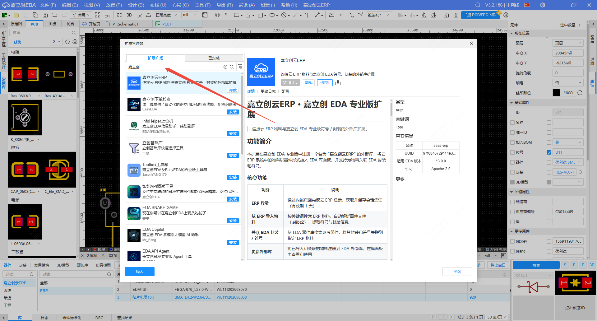Viewport: 597px width, 321px height.
Task: Tick the 供应商编号 property checkbox
Action: pyautogui.click(x=512, y=212)
